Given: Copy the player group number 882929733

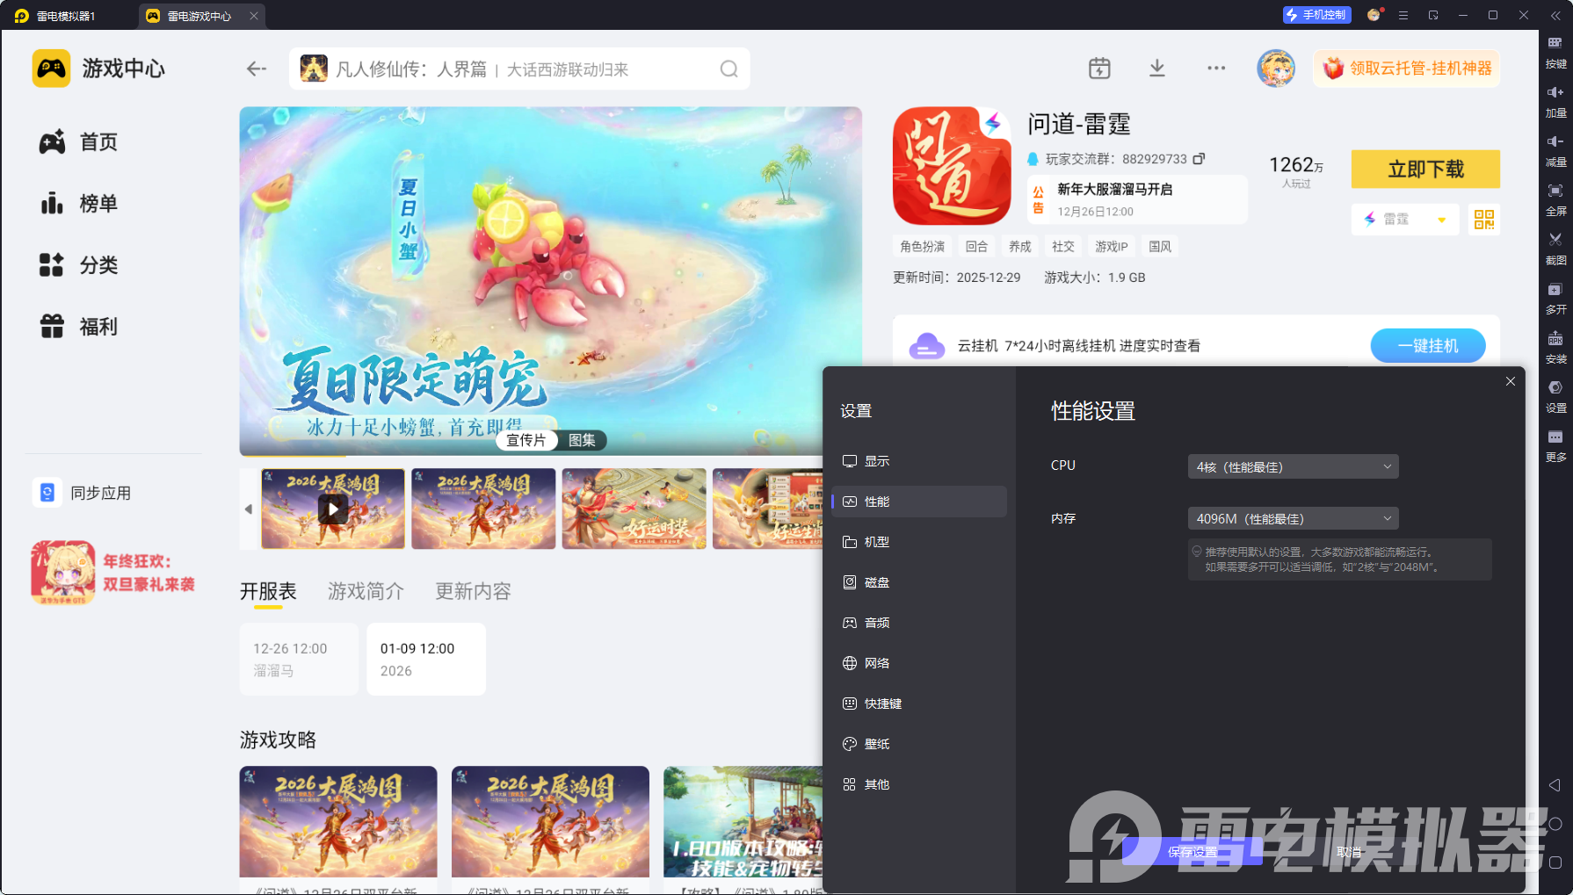Looking at the screenshot, I should pos(1199,159).
